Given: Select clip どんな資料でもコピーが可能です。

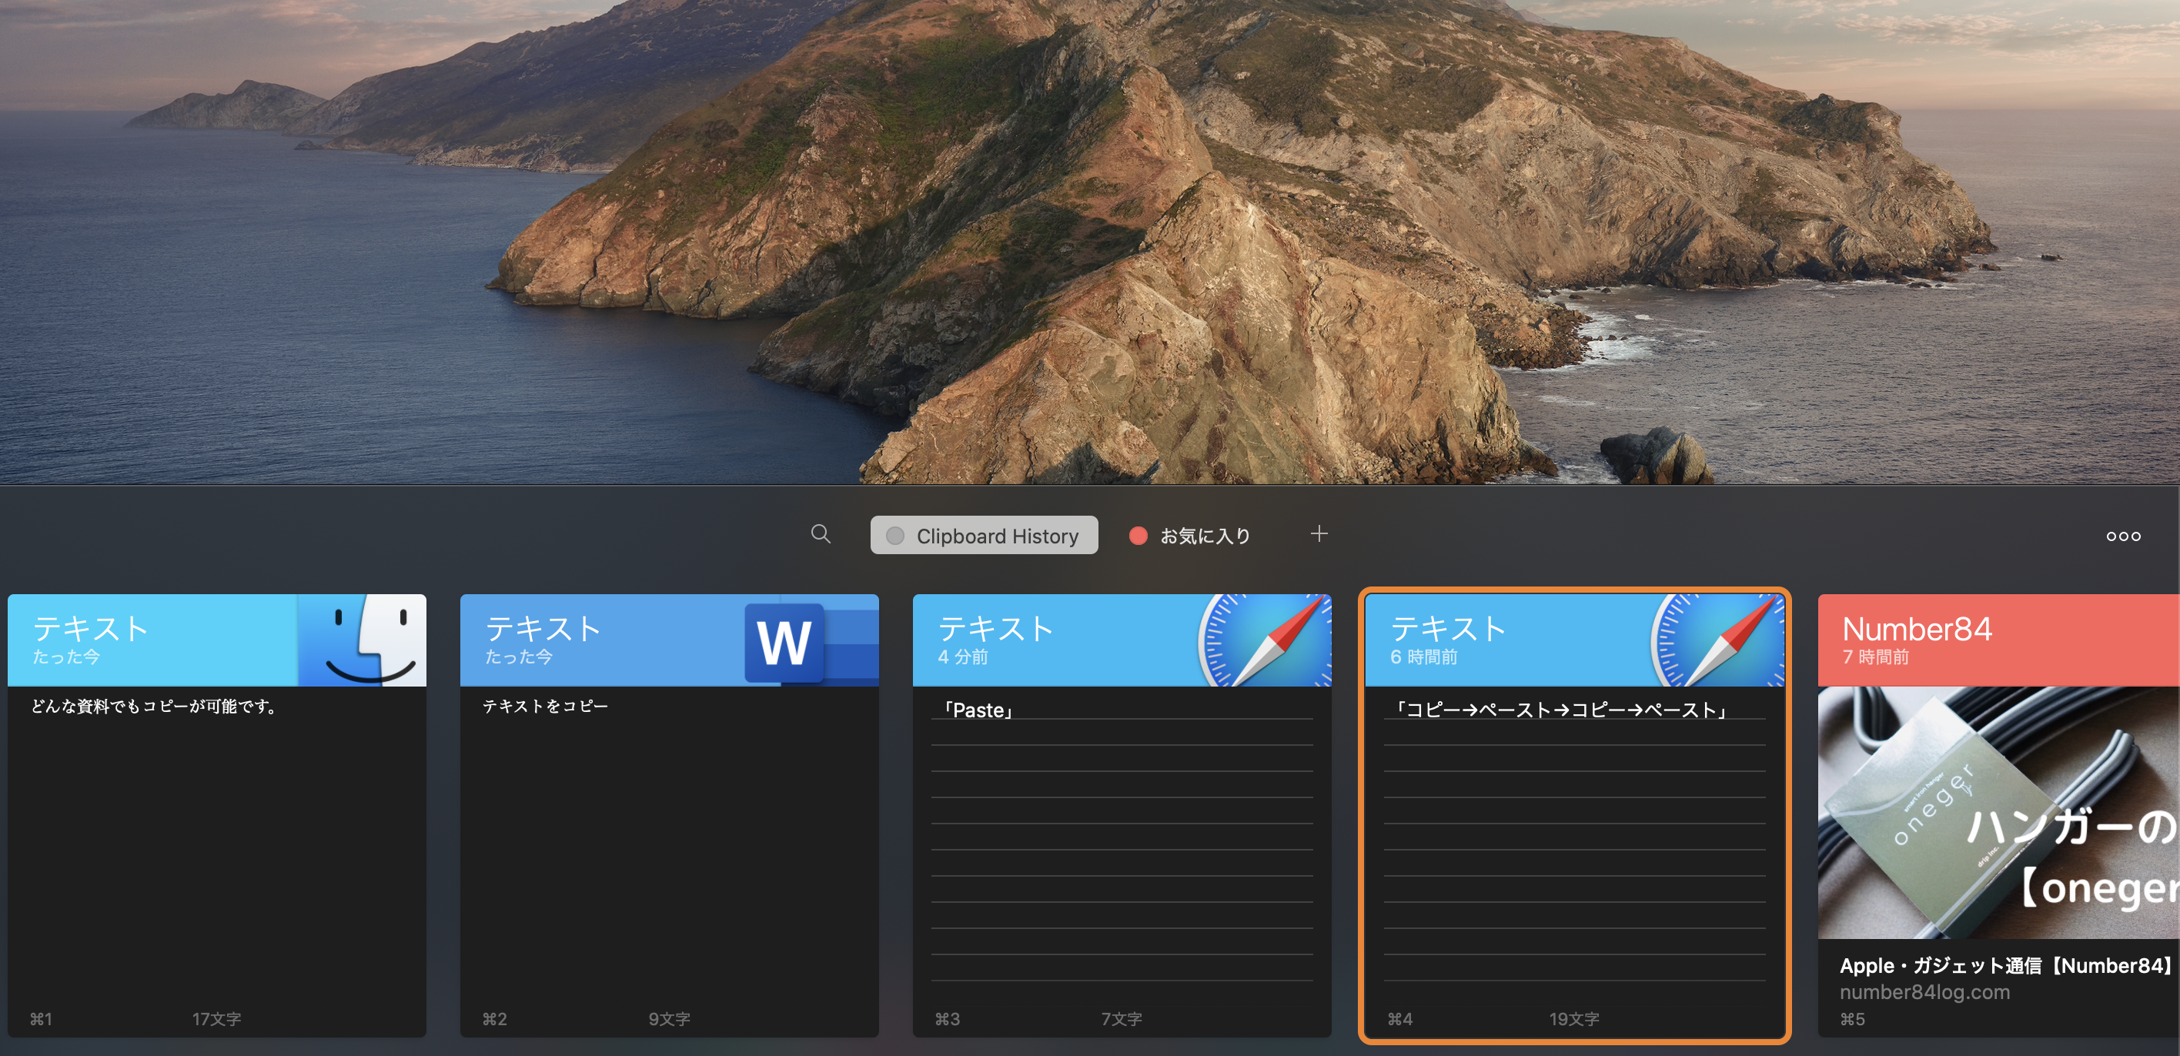Looking at the screenshot, I should pyautogui.click(x=154, y=706).
